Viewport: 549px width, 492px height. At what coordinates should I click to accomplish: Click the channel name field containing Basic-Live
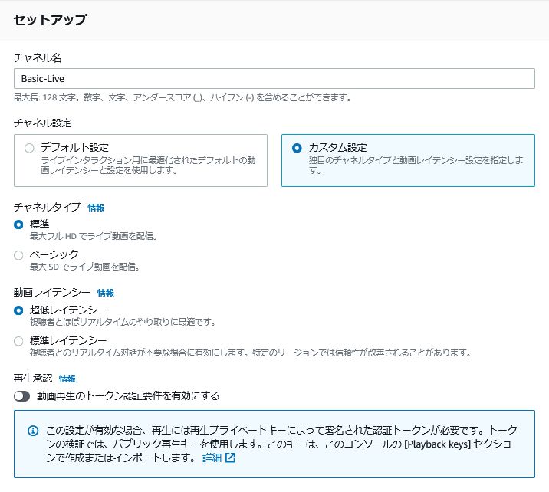coord(274,78)
